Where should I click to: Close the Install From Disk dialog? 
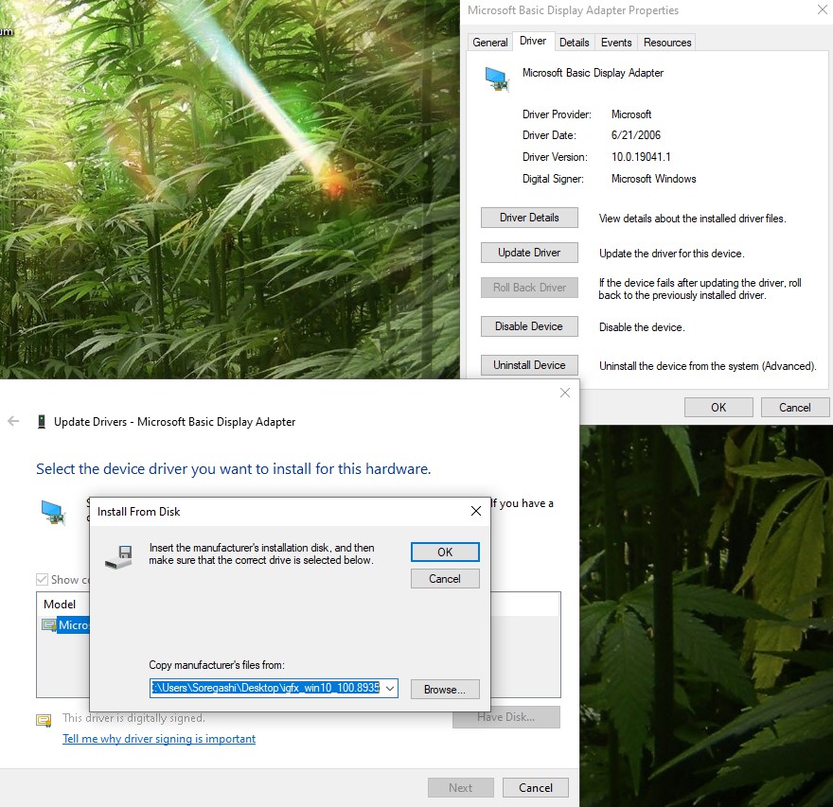point(476,511)
